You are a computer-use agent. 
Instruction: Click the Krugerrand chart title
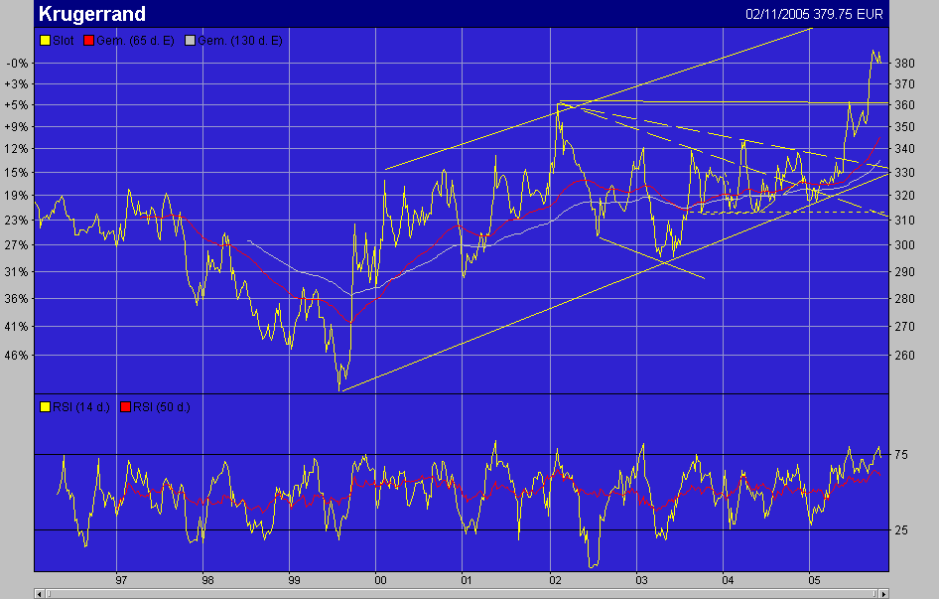click(x=91, y=14)
